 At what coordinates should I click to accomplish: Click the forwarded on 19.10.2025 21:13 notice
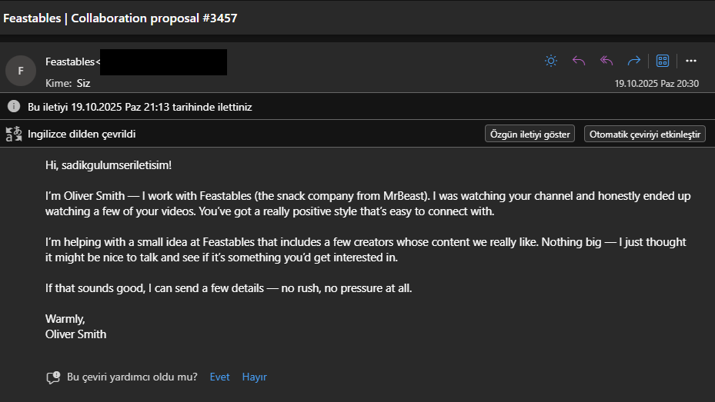click(x=139, y=107)
